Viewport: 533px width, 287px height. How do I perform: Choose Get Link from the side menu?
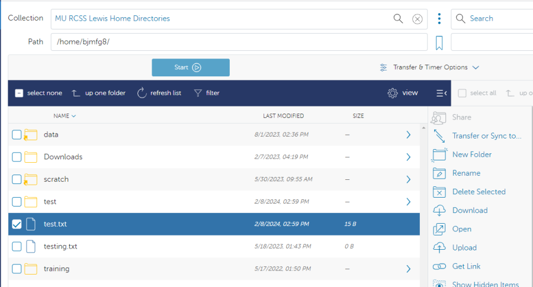coord(466,266)
